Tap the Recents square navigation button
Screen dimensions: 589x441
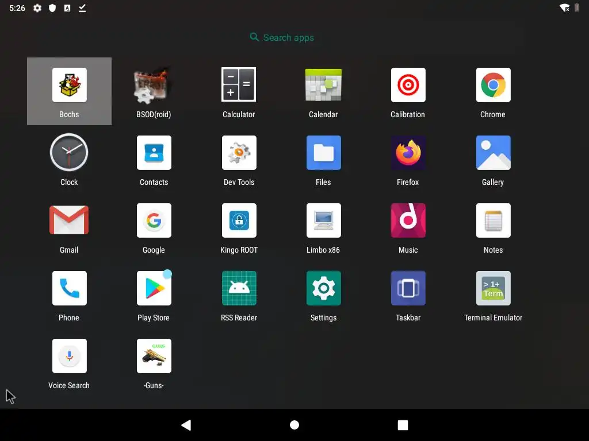tap(403, 425)
